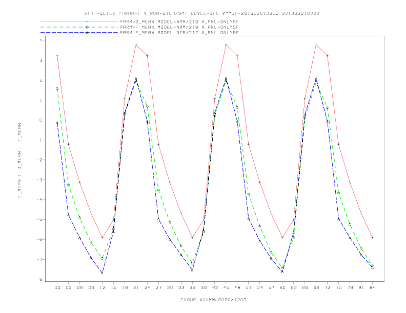Click x-axis tick label 81
The image size is (406, 313).
(361, 287)
